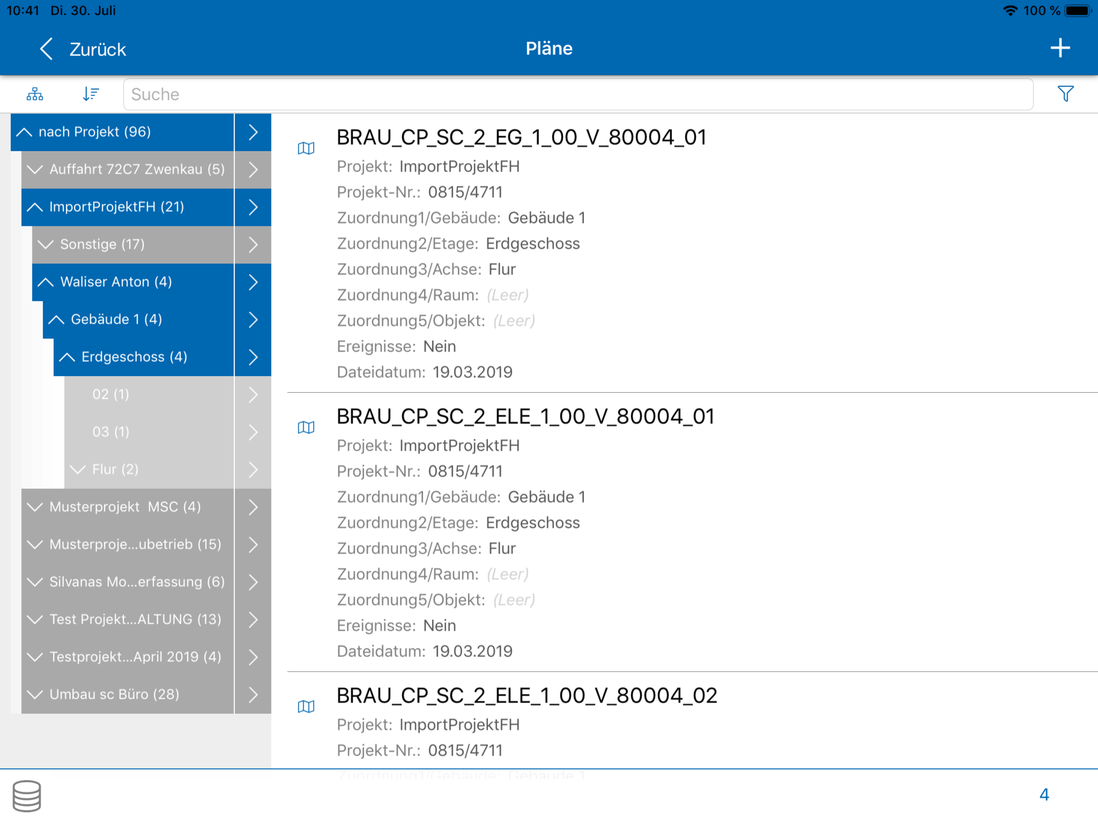Image resolution: width=1098 pixels, height=823 pixels.
Task: Tap the plus icon to add plan
Action: click(1059, 48)
